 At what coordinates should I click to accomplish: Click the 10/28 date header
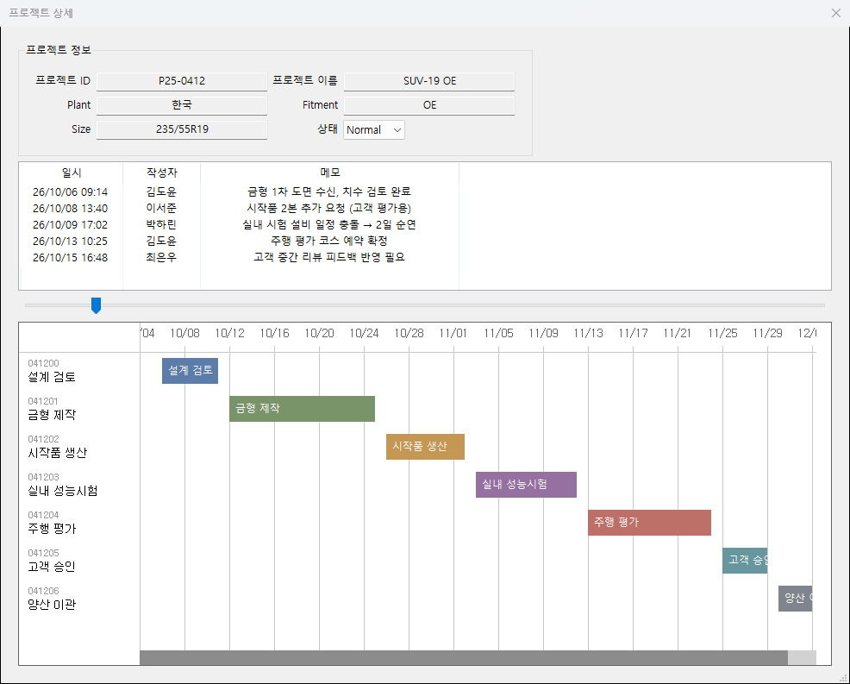(409, 333)
